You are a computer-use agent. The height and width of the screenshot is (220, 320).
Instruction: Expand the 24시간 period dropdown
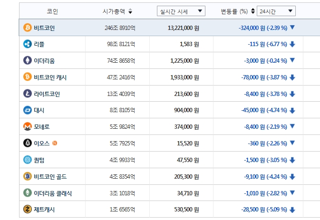coord(276,11)
